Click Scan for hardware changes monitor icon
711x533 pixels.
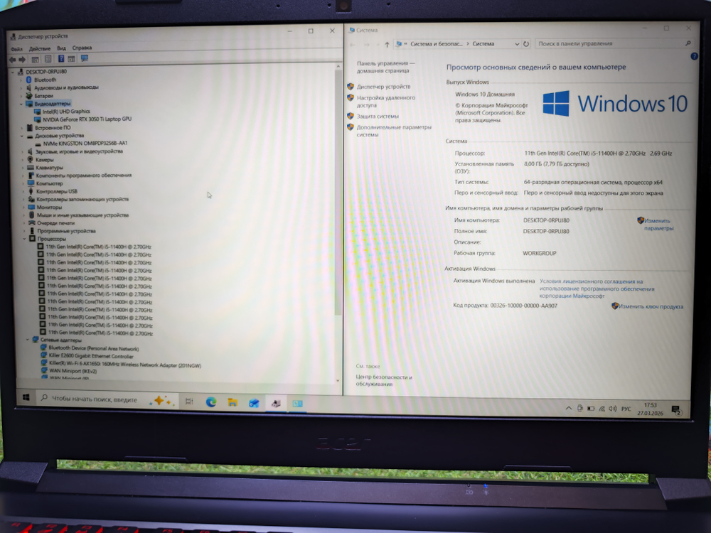85,58
